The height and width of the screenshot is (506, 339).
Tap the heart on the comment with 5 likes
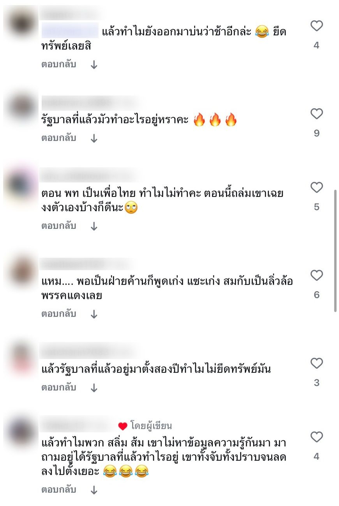(316, 188)
